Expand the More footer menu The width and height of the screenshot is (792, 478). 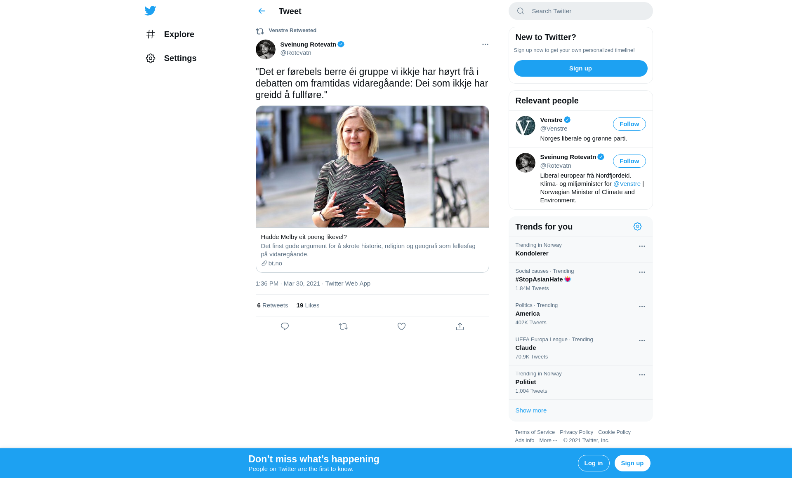(x=548, y=441)
